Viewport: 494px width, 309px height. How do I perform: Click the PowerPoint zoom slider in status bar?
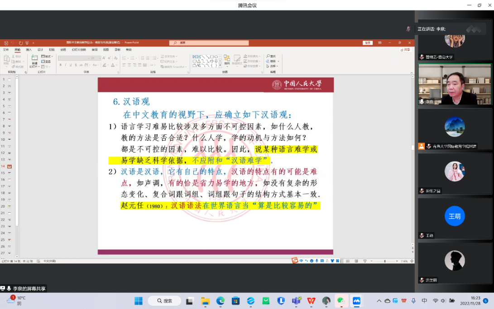click(x=384, y=261)
